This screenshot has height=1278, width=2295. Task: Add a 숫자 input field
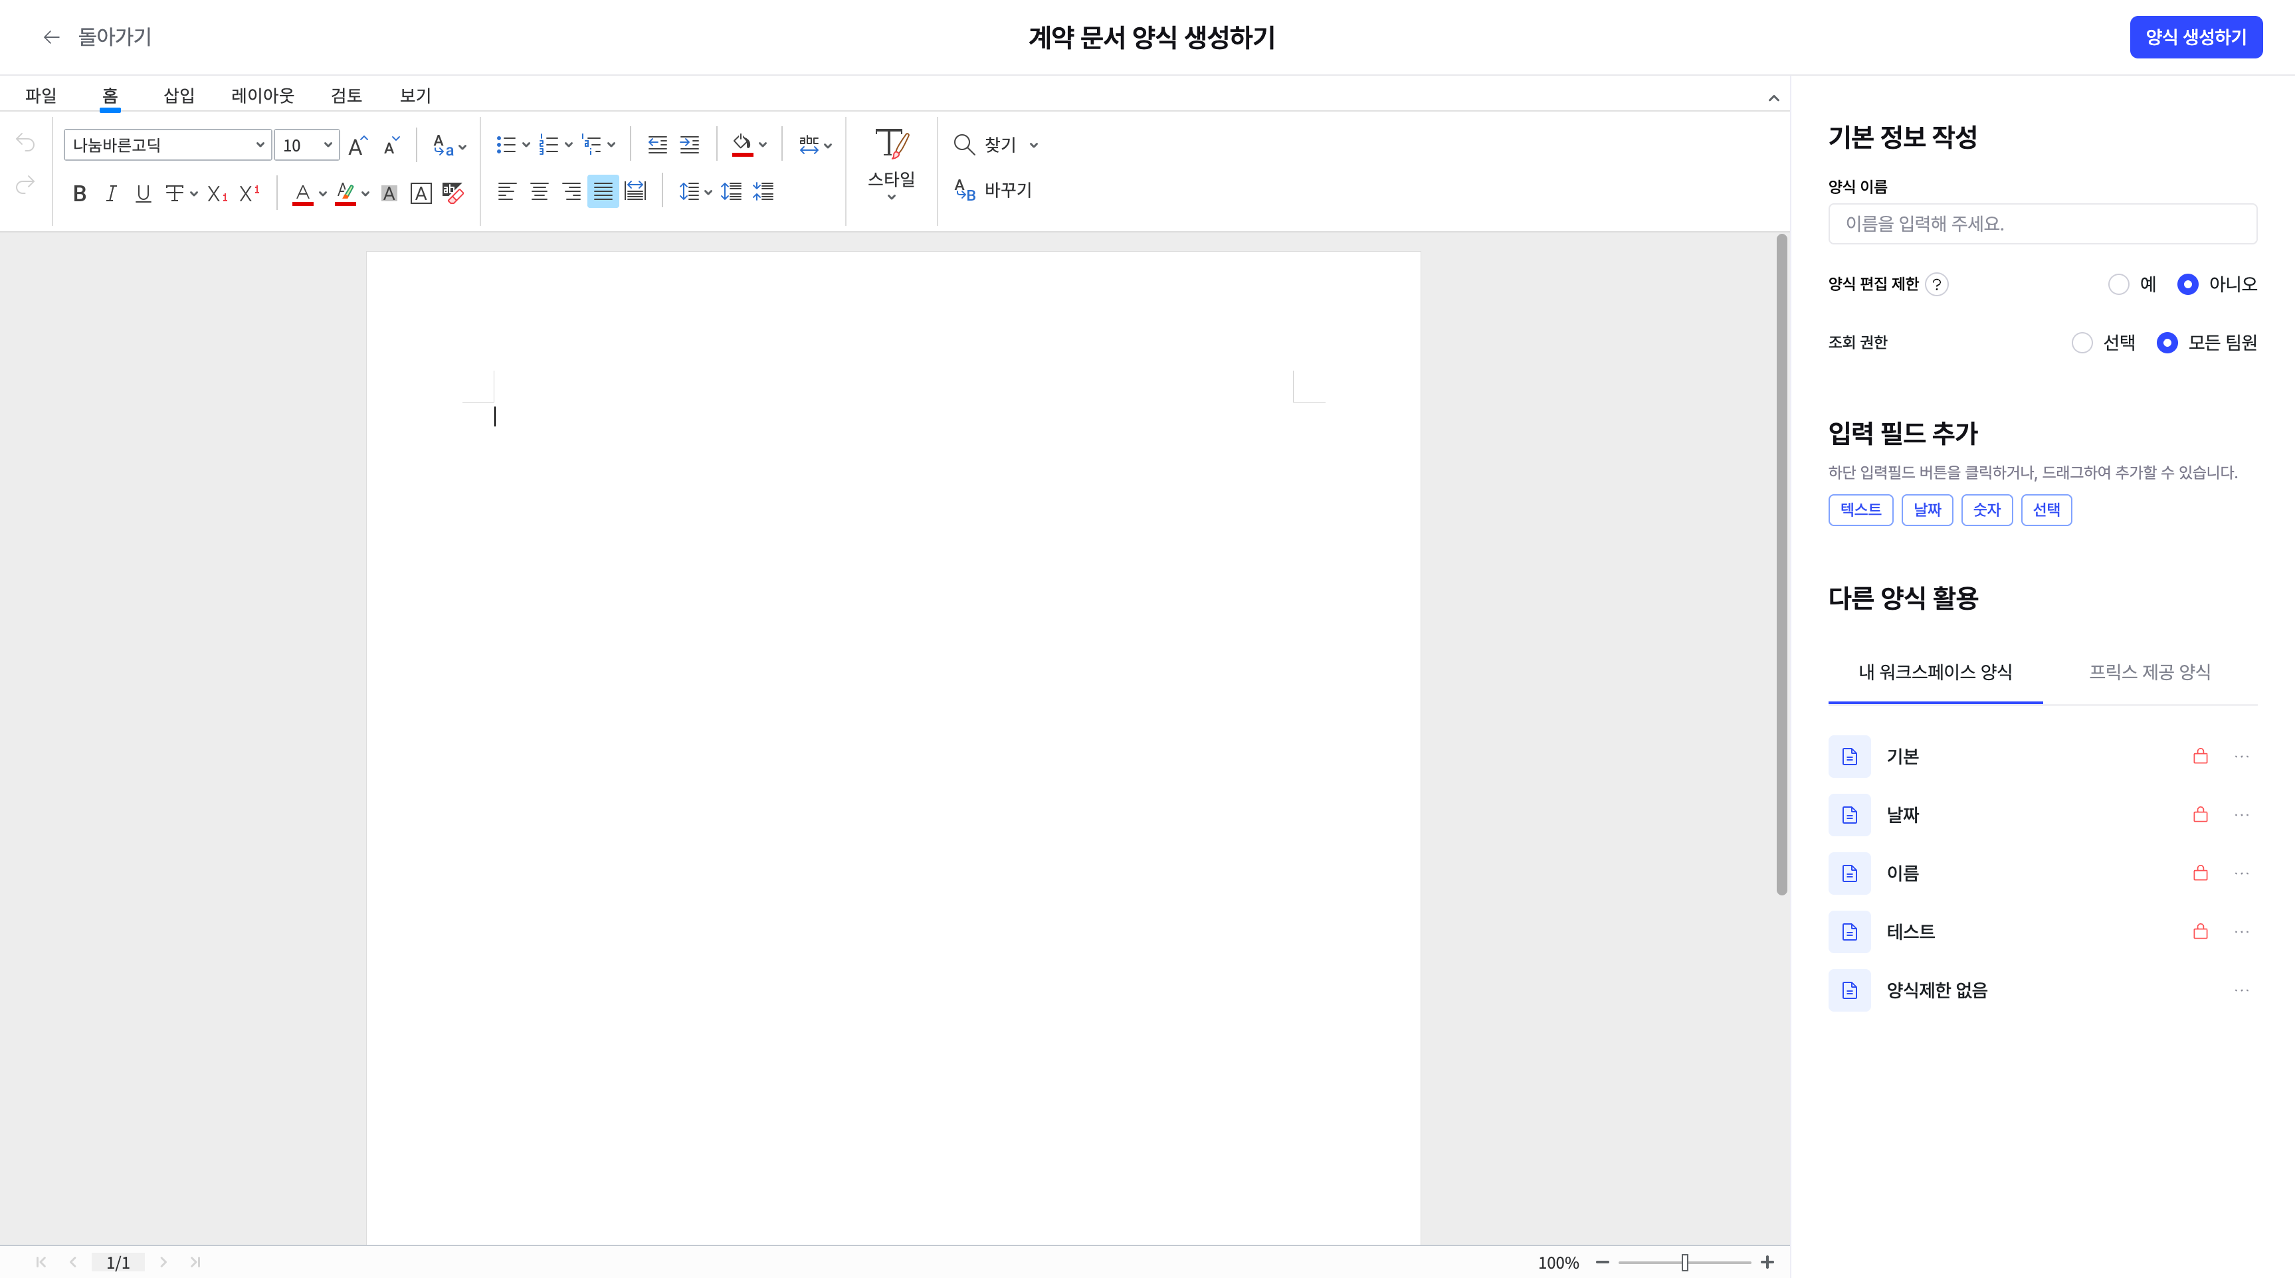1987,510
